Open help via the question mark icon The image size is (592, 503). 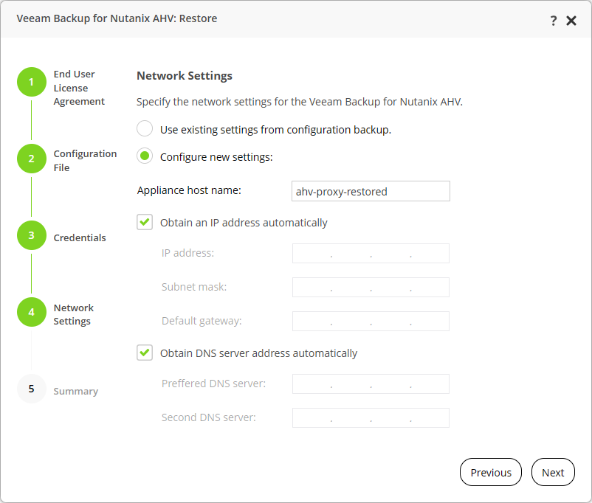(x=554, y=21)
